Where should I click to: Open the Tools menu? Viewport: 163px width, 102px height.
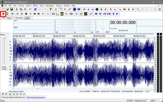coord(42,6)
